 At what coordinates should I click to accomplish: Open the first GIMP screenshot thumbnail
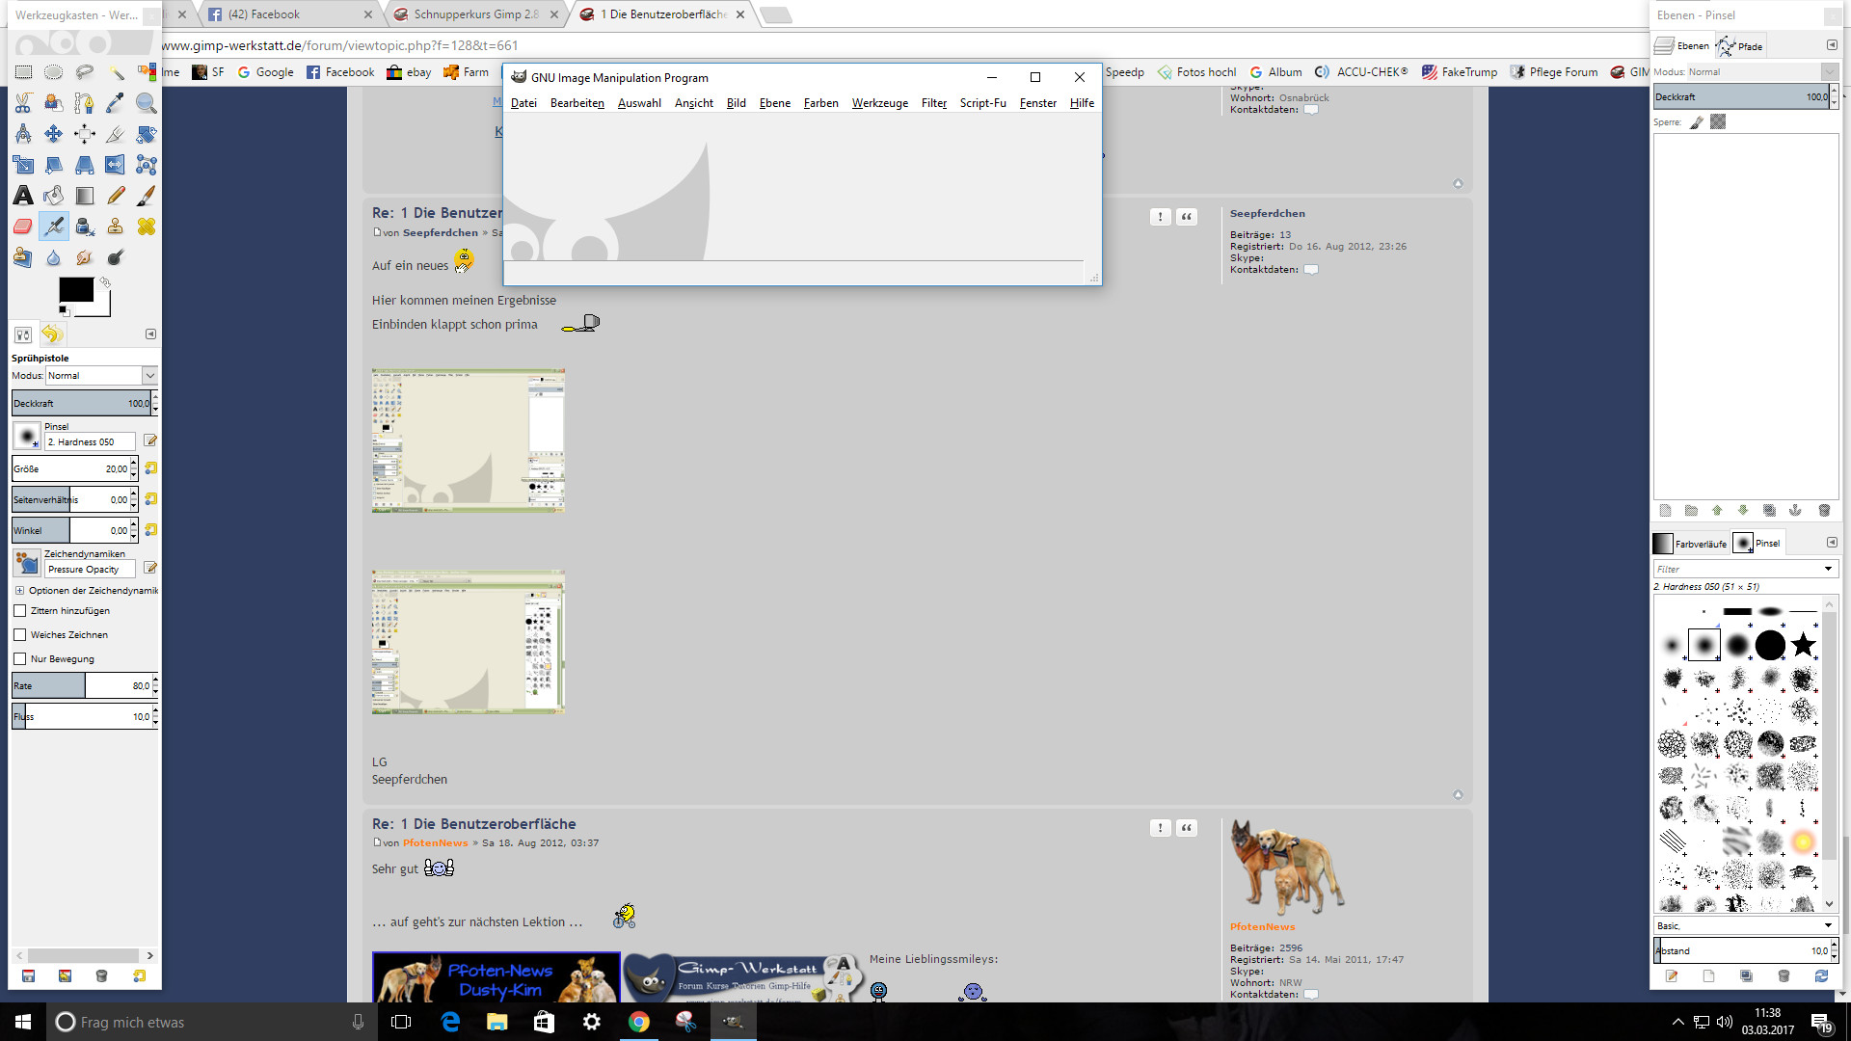[469, 440]
